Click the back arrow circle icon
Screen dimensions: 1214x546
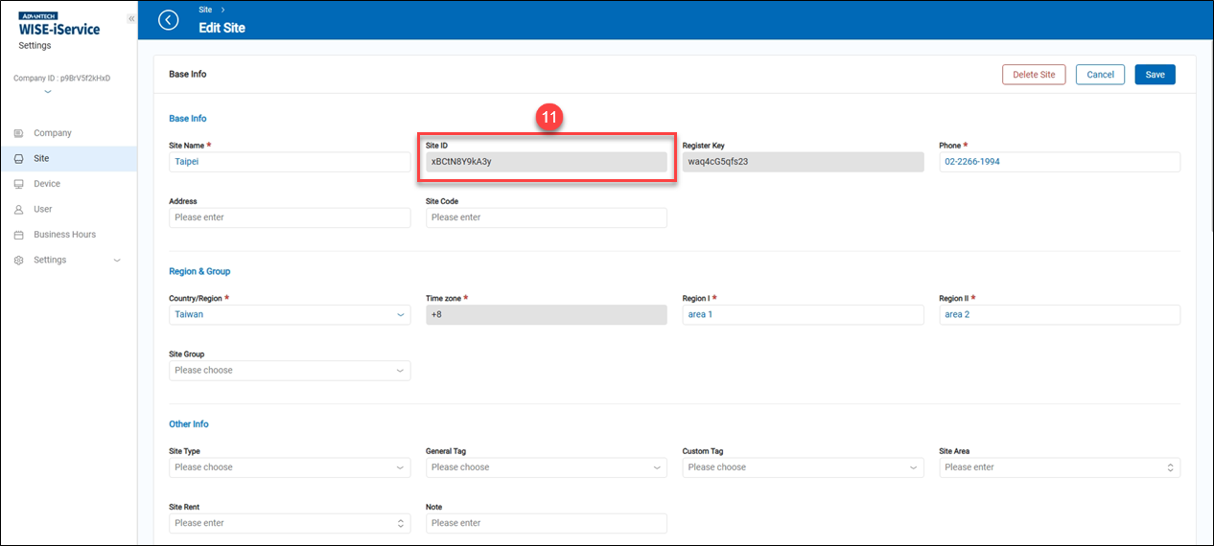click(x=169, y=20)
